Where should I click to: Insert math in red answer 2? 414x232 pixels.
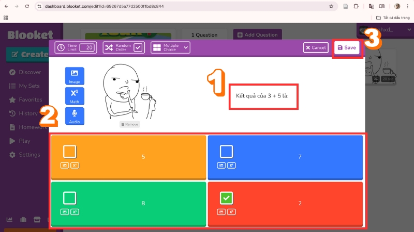[x=231, y=211]
